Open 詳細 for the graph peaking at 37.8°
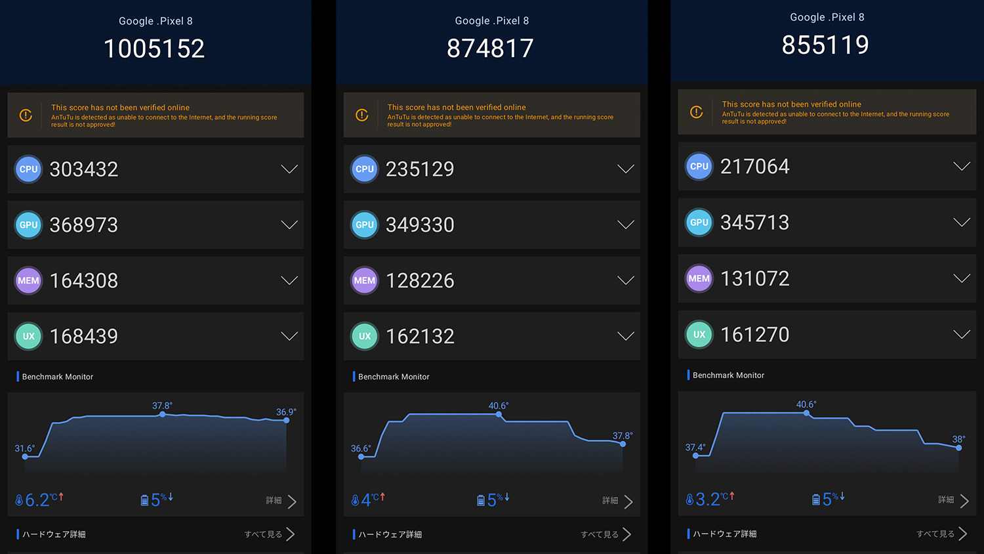 tap(281, 501)
